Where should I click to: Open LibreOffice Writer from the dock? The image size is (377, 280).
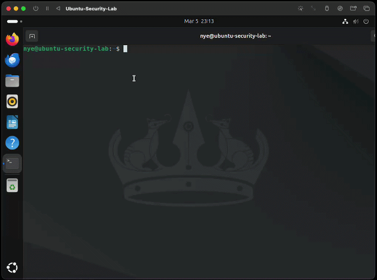[x=12, y=122]
